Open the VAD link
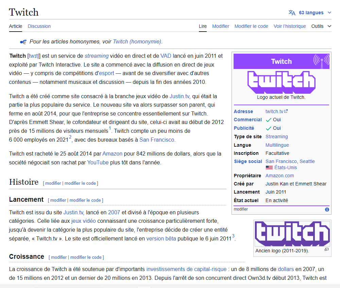 (166, 56)
